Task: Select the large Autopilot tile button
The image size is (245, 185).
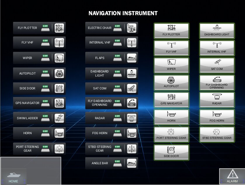Action: click(x=171, y=83)
